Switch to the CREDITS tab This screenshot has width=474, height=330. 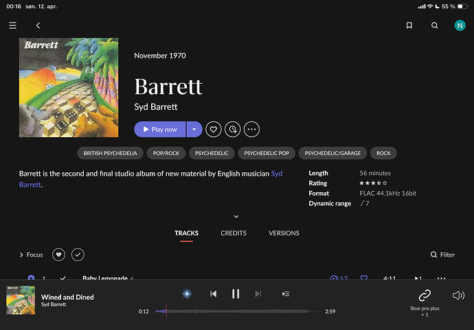click(x=234, y=233)
